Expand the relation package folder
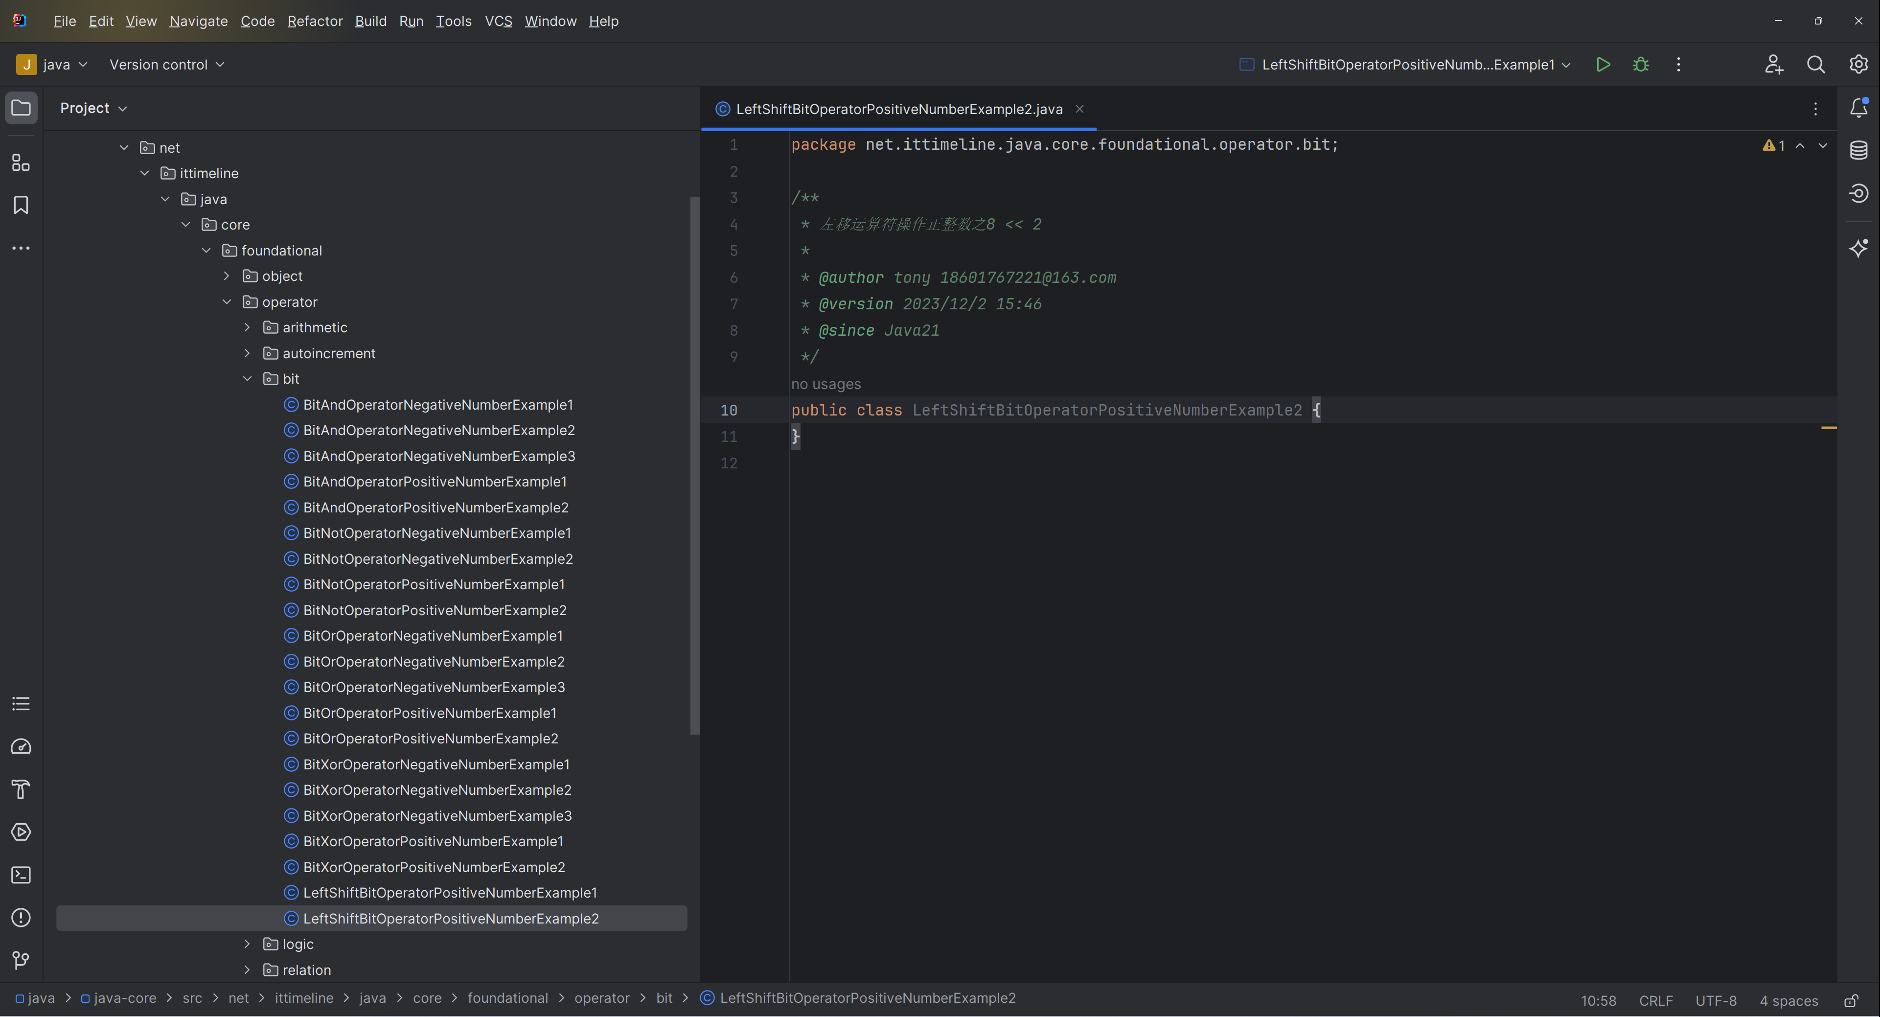Image resolution: width=1880 pixels, height=1017 pixels. point(248,971)
